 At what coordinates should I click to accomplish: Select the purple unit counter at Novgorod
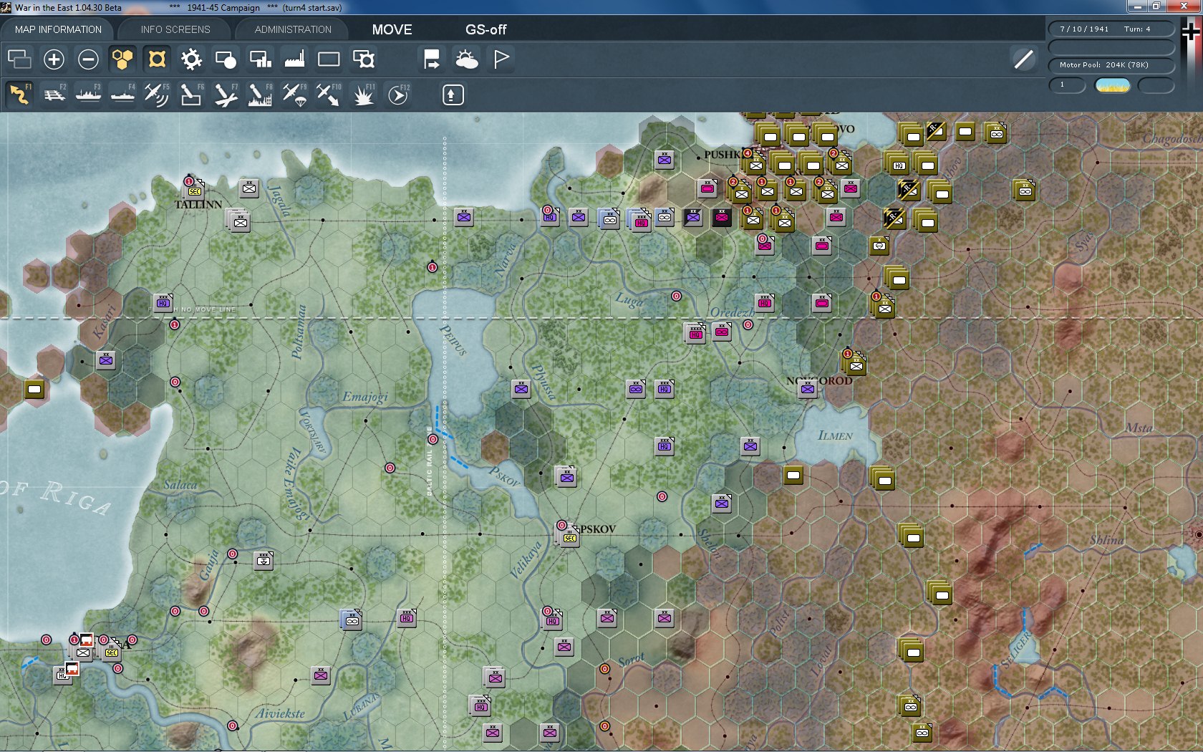tap(808, 389)
